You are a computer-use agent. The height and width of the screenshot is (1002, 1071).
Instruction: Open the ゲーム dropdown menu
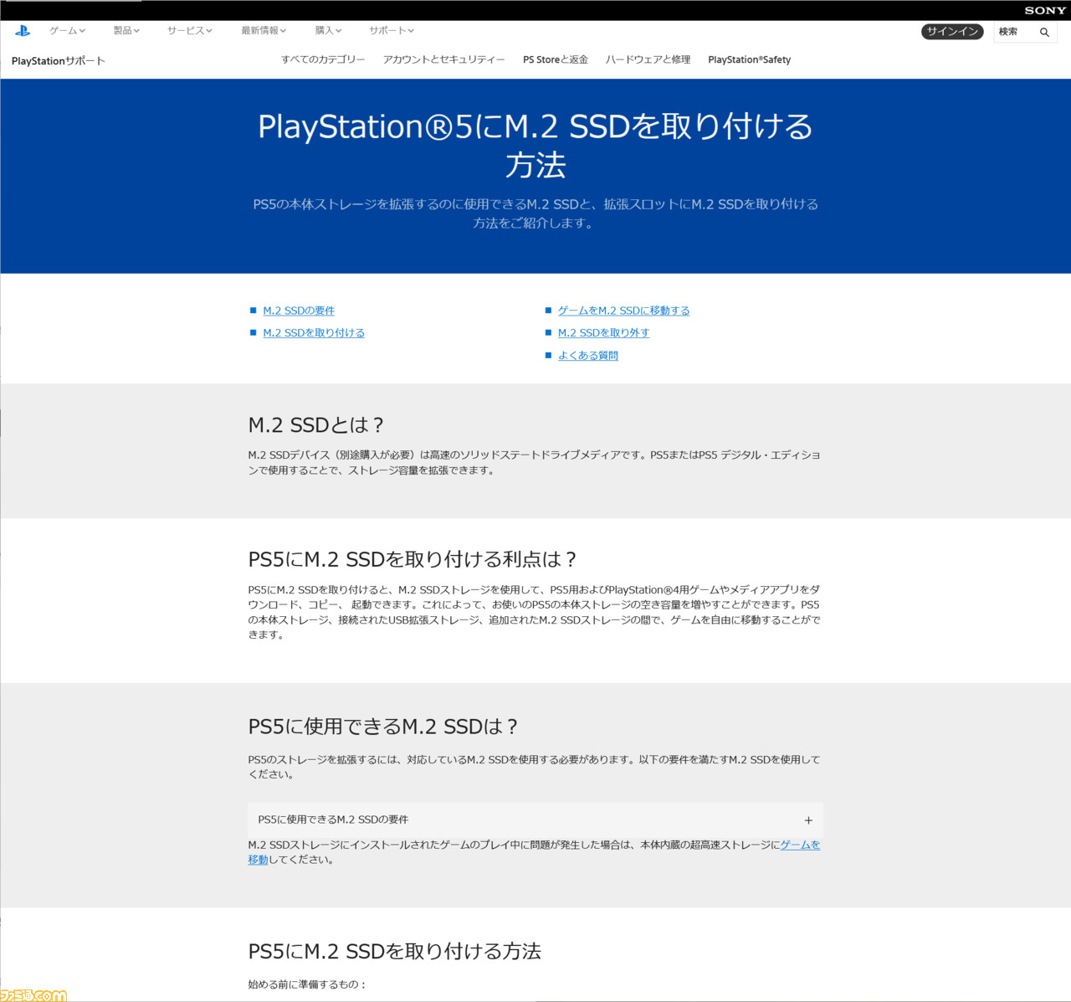pyautogui.click(x=67, y=31)
